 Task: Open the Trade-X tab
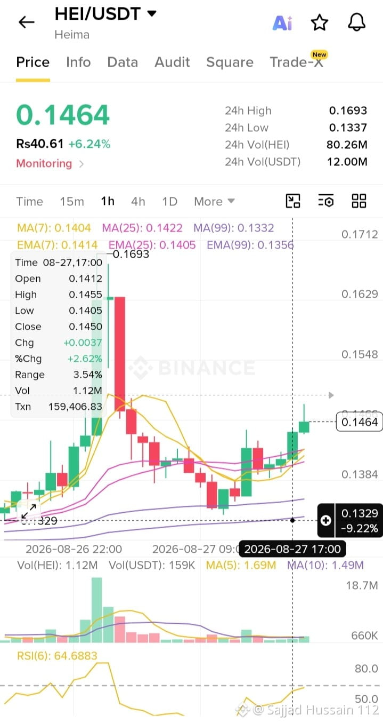coord(297,62)
